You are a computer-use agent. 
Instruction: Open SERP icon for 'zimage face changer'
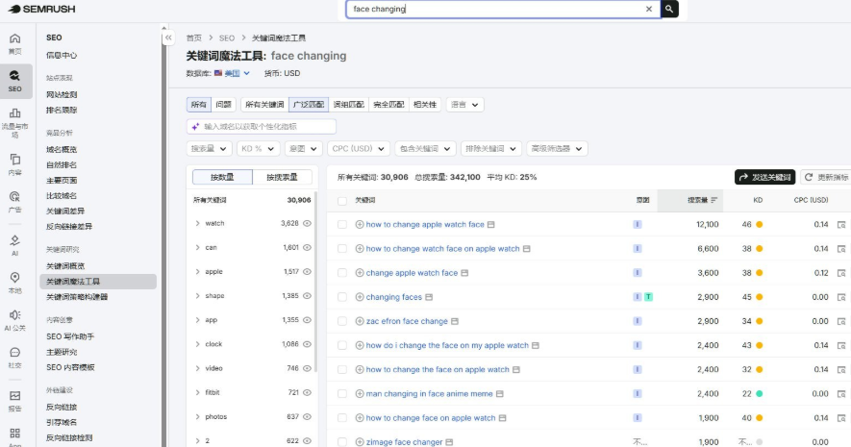click(449, 442)
